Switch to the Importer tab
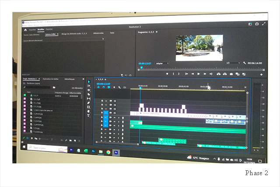The width and height of the screenshot is (280, 187). (x=32, y=30)
